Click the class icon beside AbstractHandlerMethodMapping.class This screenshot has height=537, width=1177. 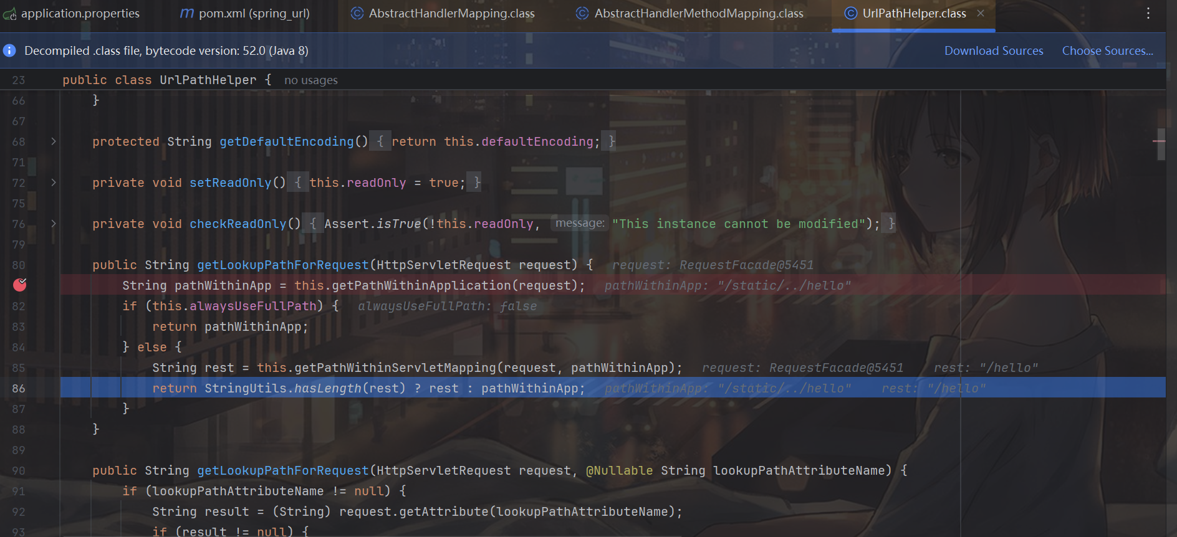[x=582, y=14]
